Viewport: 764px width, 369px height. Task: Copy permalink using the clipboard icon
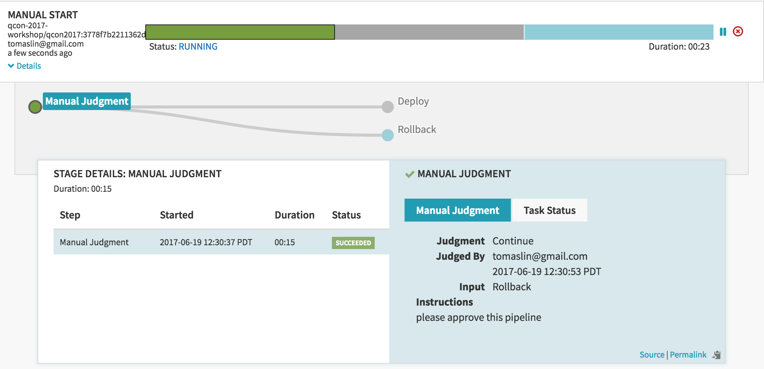[717, 355]
